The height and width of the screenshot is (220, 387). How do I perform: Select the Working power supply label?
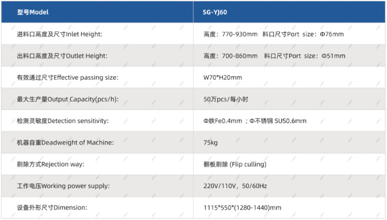click(x=63, y=186)
